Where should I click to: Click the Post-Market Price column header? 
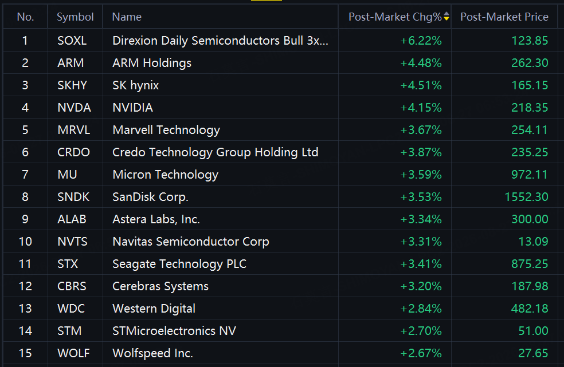(x=504, y=17)
